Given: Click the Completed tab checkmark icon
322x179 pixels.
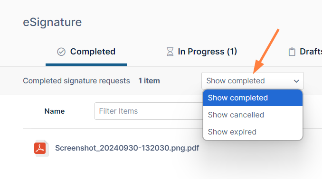Looking at the screenshot, I should (61, 52).
